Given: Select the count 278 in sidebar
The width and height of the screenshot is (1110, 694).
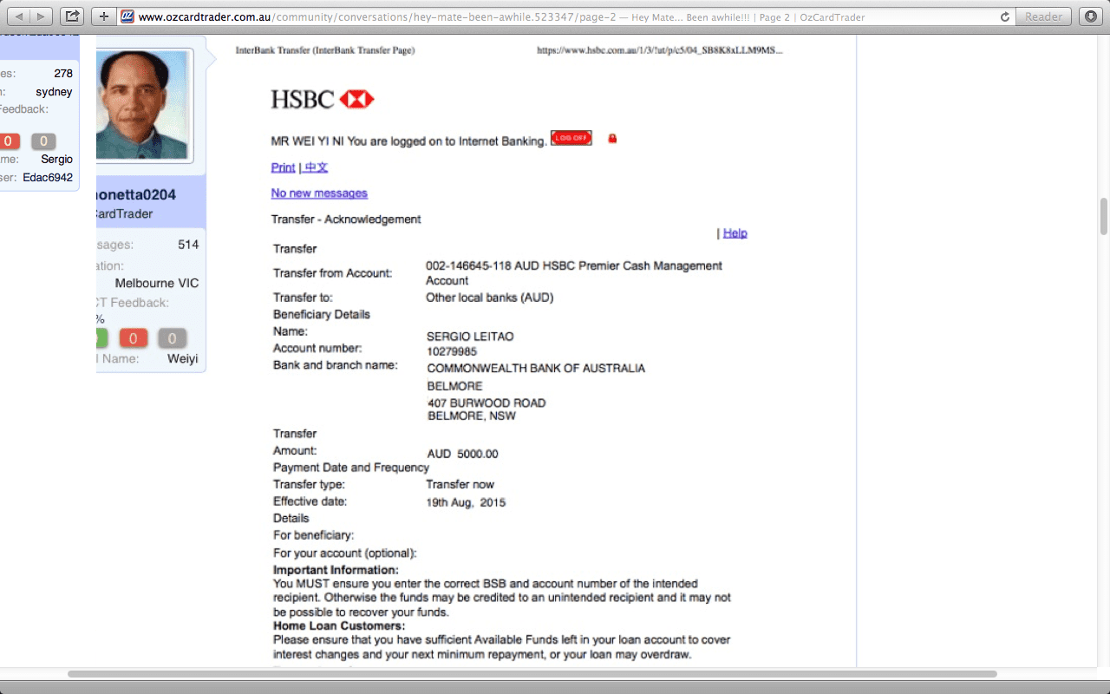Looking at the screenshot, I should click(x=63, y=74).
